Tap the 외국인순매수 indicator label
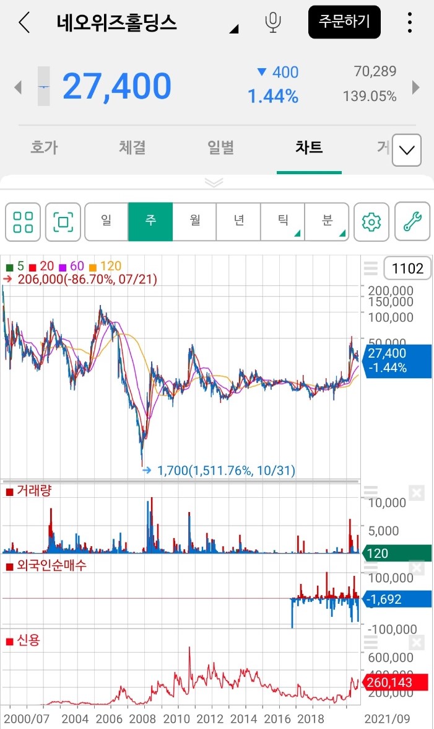Viewport: 434px width, 729px height. [x=46, y=566]
